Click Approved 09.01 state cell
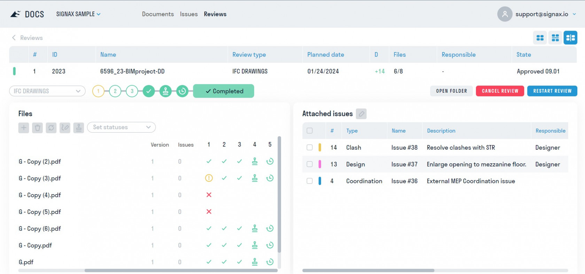585x274 pixels. click(x=538, y=71)
